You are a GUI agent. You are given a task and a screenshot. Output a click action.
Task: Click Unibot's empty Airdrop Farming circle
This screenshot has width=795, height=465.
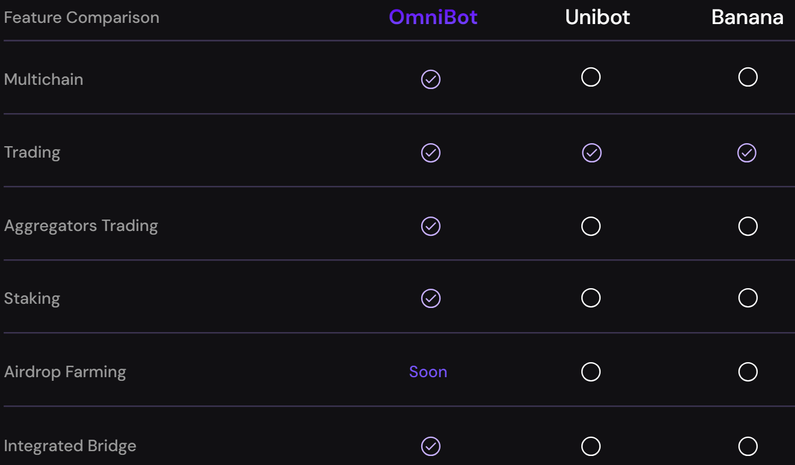[591, 372]
